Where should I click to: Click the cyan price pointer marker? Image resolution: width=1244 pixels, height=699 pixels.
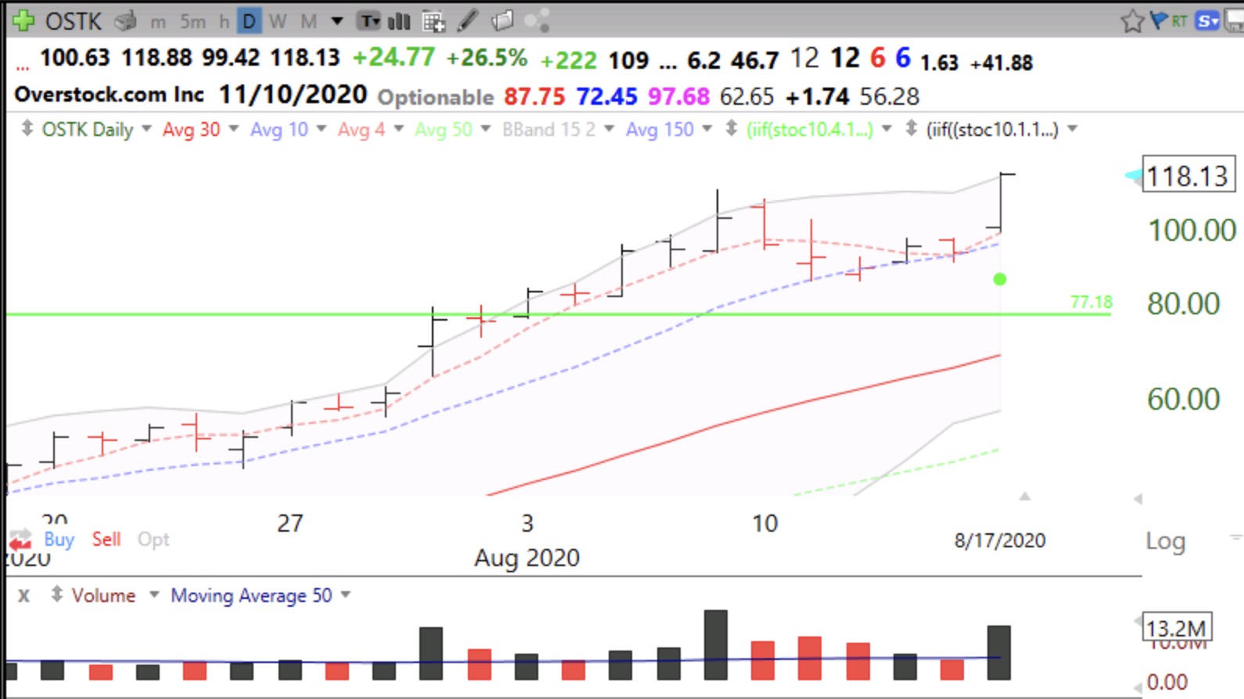pyautogui.click(x=1133, y=176)
